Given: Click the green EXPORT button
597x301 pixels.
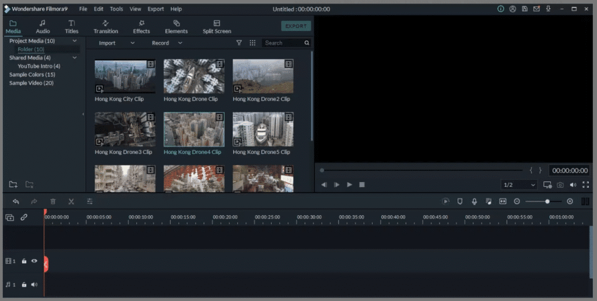Looking at the screenshot, I should (x=296, y=26).
